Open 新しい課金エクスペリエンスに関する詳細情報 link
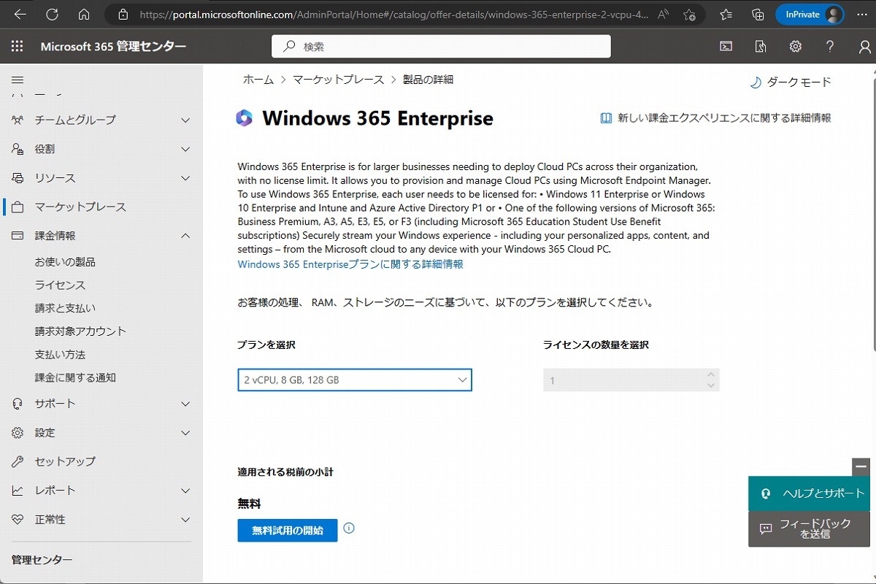The image size is (876, 584). tap(715, 118)
